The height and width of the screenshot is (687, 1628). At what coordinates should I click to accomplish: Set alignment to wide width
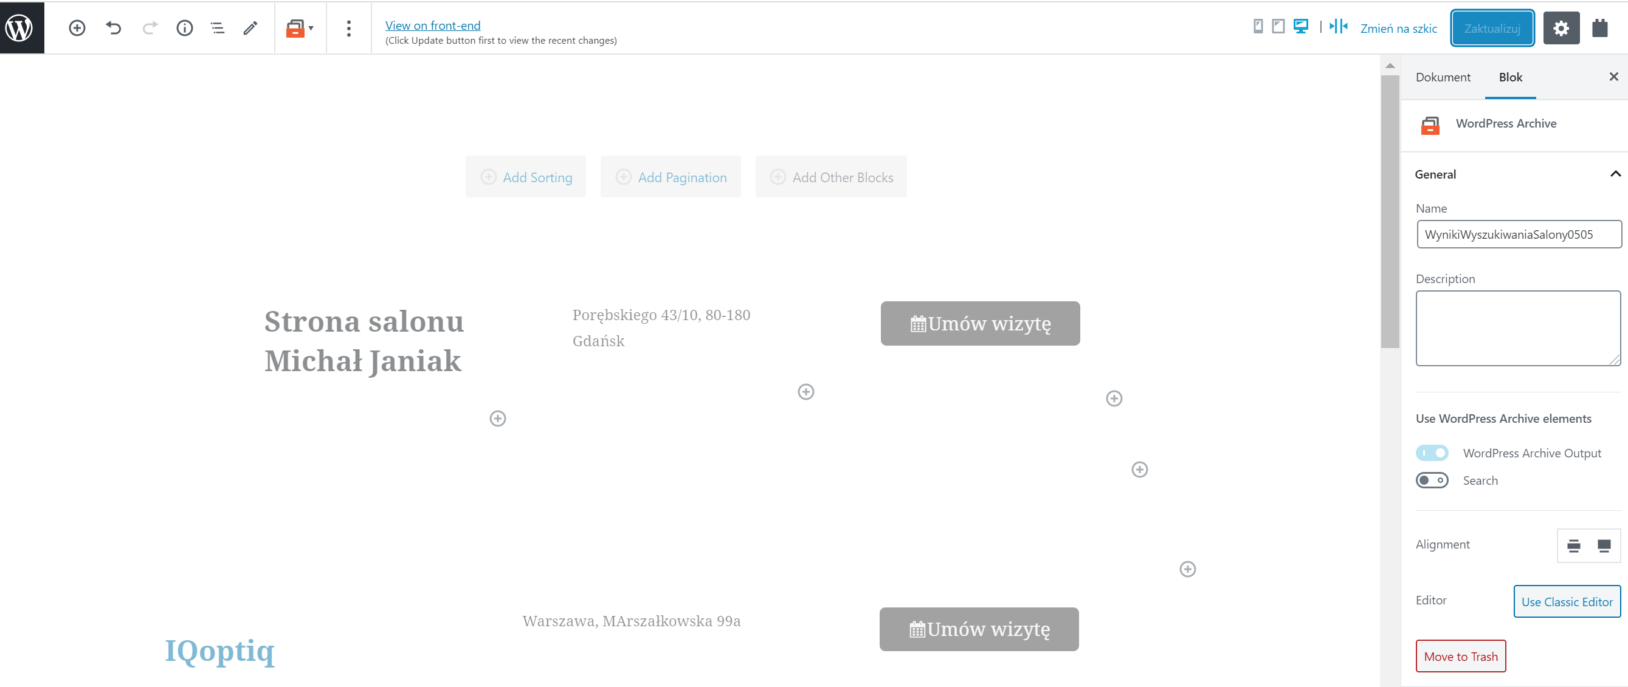point(1574,545)
